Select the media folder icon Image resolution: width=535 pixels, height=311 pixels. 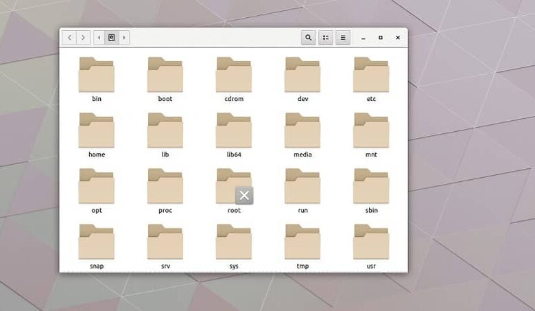pos(302,130)
